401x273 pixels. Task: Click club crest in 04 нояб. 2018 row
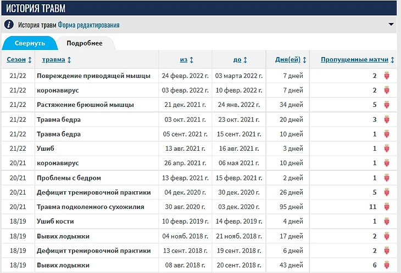click(386, 236)
